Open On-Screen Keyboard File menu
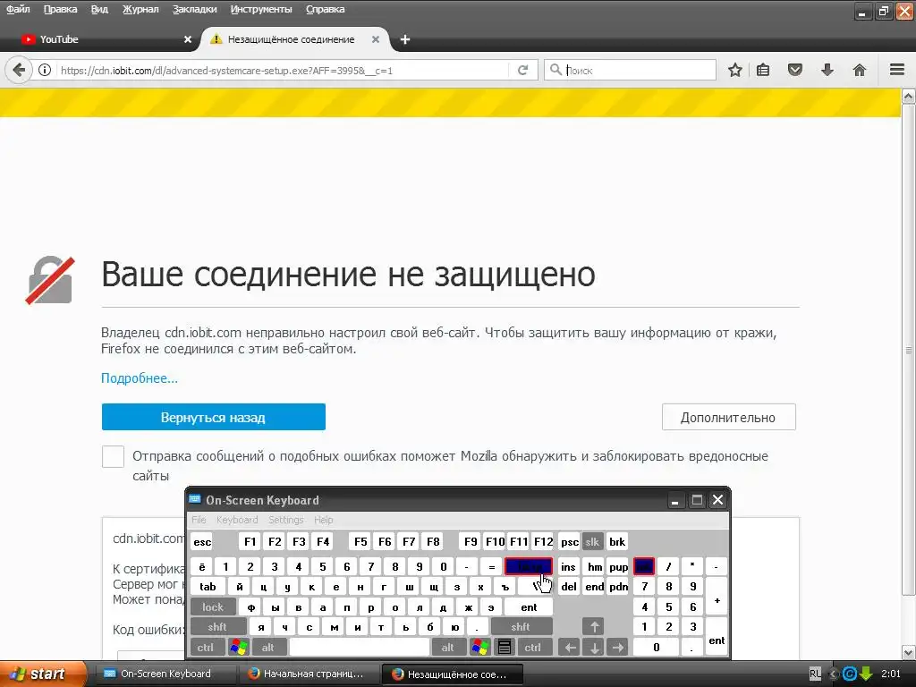Screen dimensions: 916x687 click(x=199, y=520)
